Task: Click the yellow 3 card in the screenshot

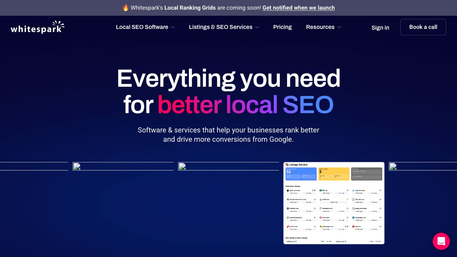Action: click(334, 174)
